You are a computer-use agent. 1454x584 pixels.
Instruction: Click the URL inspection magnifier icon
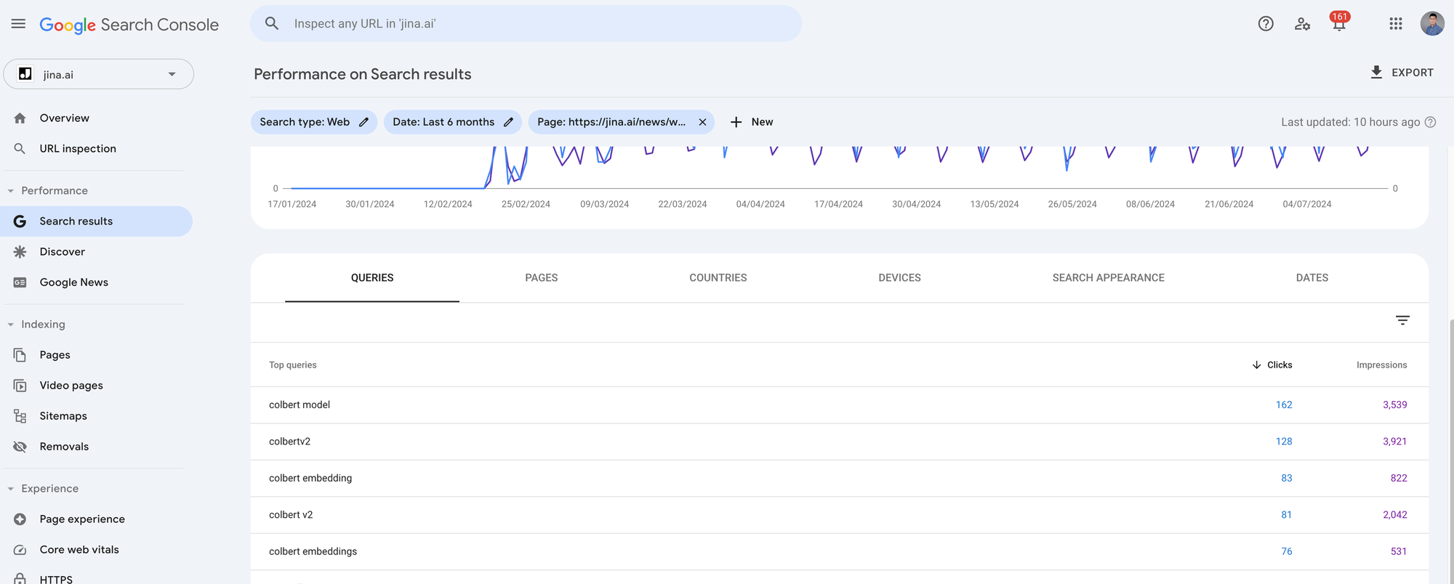point(20,148)
